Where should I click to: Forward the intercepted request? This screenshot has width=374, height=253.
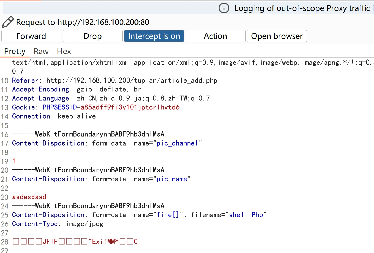pyautogui.click(x=31, y=36)
